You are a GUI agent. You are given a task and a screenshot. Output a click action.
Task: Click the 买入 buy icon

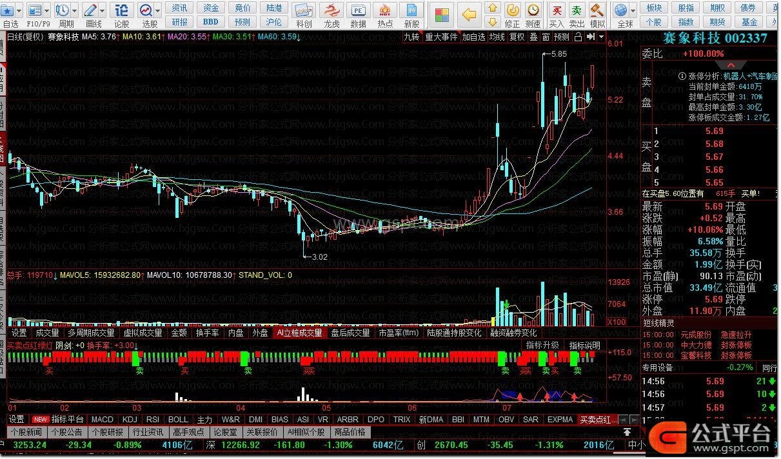(557, 10)
